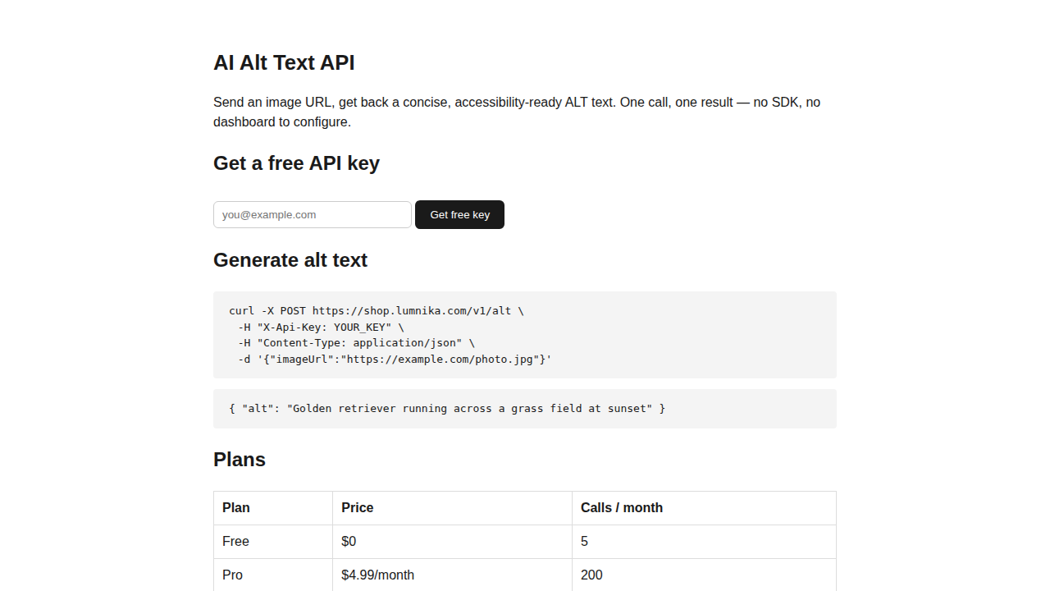
Task: Click the Plans heading
Action: [240, 460]
